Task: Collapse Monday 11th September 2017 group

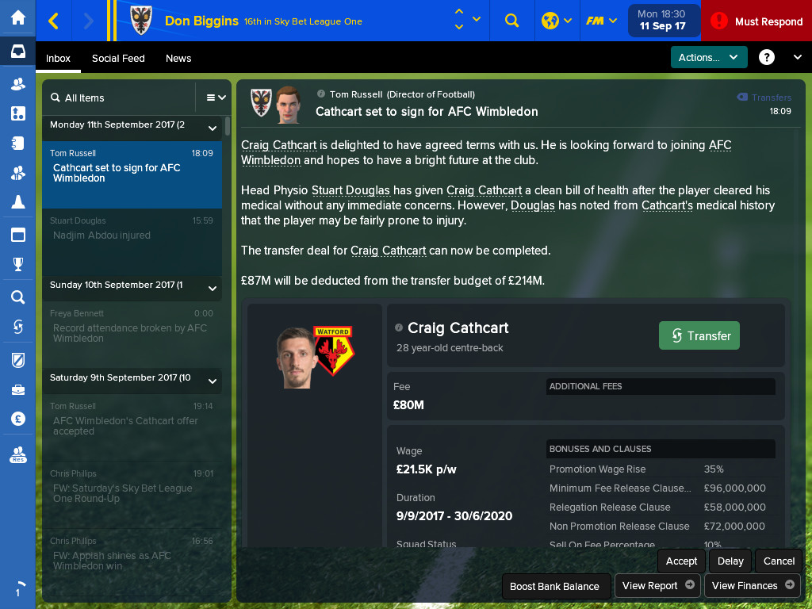Action: tap(212, 128)
